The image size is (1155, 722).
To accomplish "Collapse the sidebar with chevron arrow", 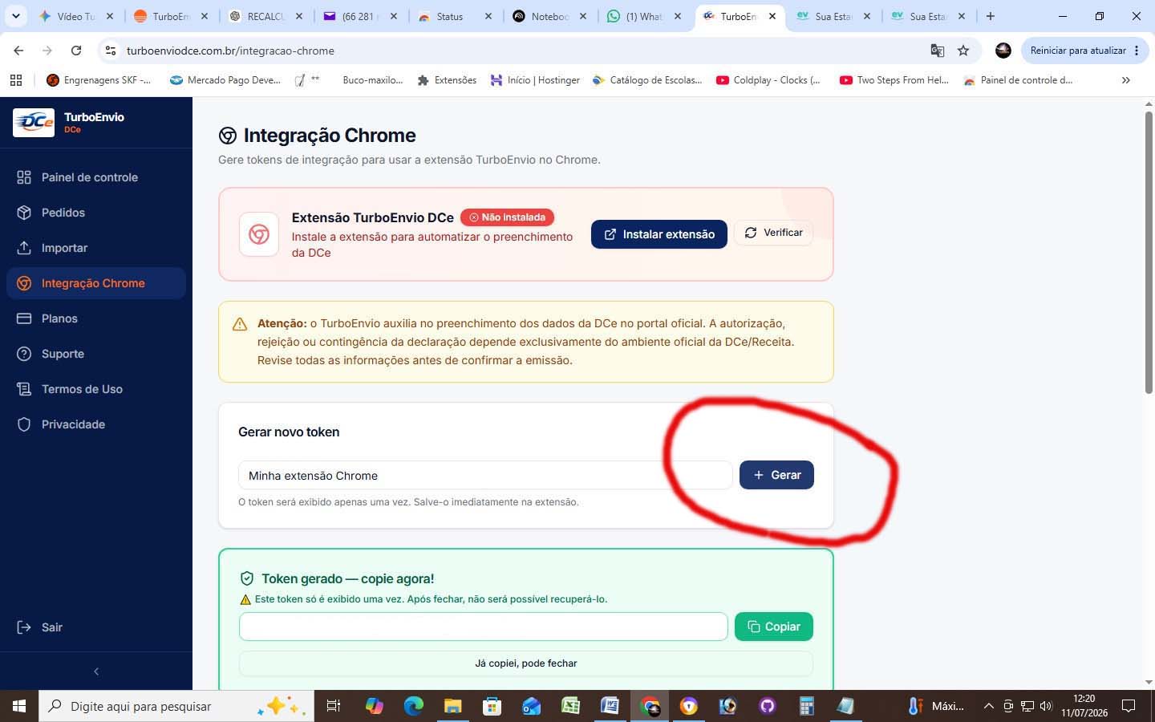I will (x=96, y=671).
